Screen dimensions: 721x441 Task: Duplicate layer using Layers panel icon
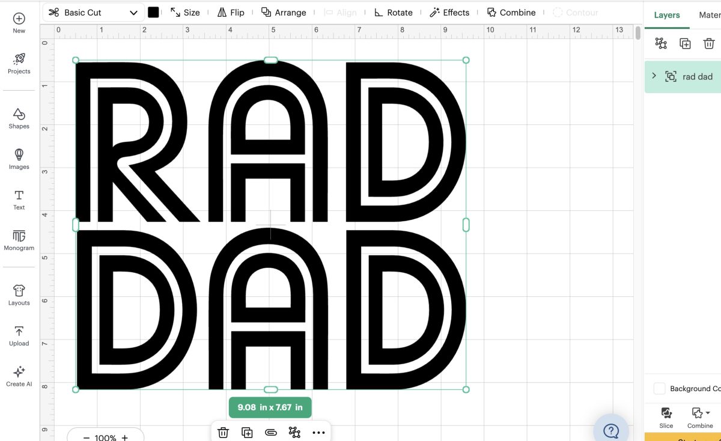tap(685, 43)
